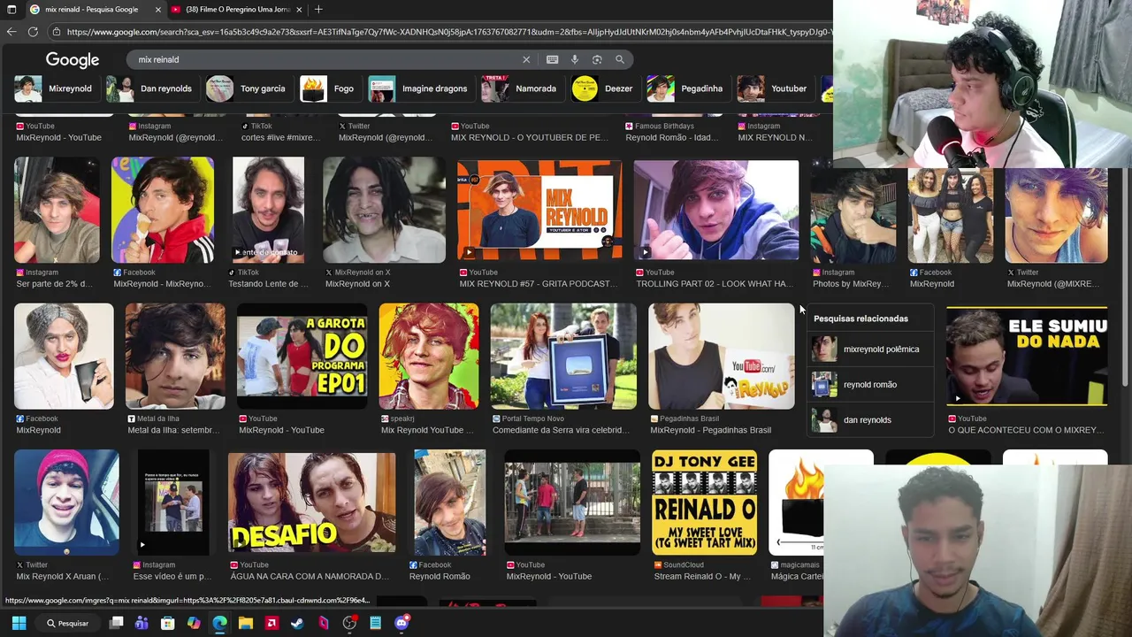Open the 'Comediante da Serra' image result
This screenshot has width=1132, height=637.
click(563, 356)
